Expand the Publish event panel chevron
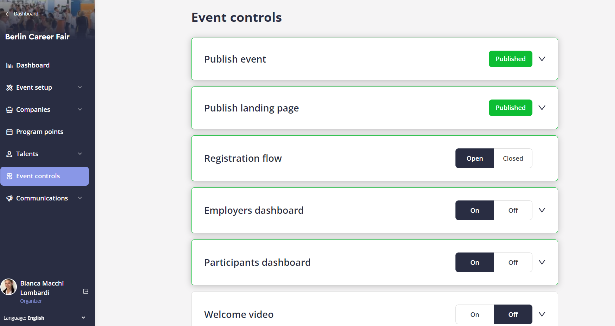The image size is (615, 326). coord(542,59)
